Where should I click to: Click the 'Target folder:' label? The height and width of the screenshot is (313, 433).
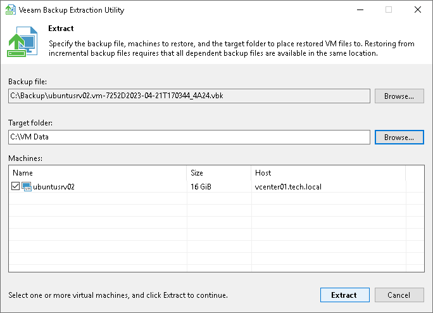tap(30, 123)
